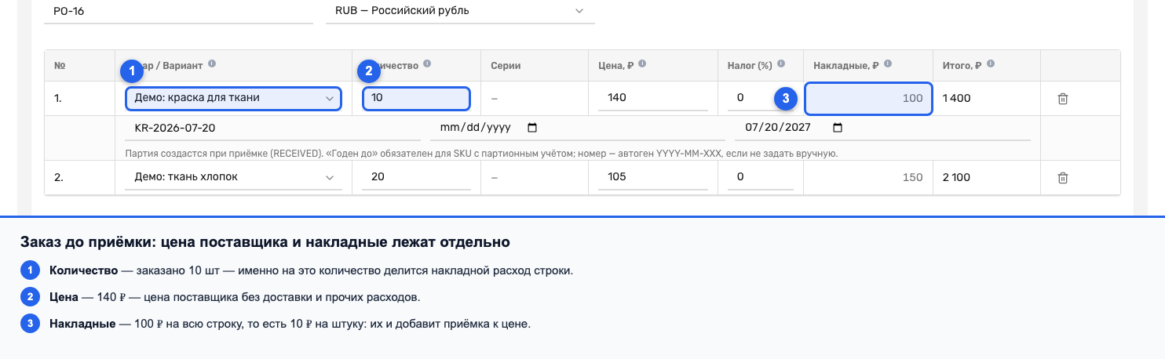Open 'Демо: краска для ткани' product dropdown

point(233,99)
